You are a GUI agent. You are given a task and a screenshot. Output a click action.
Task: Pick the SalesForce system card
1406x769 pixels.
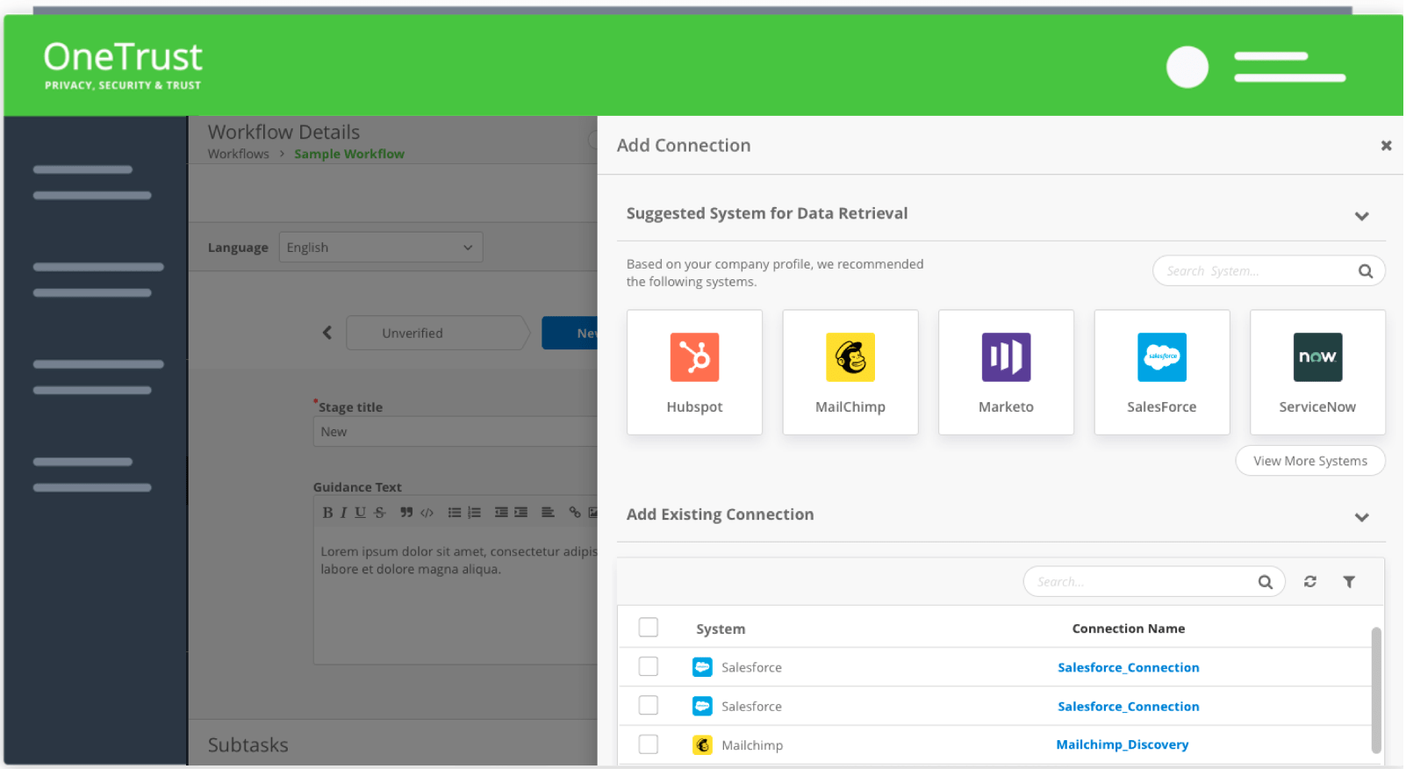(x=1162, y=372)
